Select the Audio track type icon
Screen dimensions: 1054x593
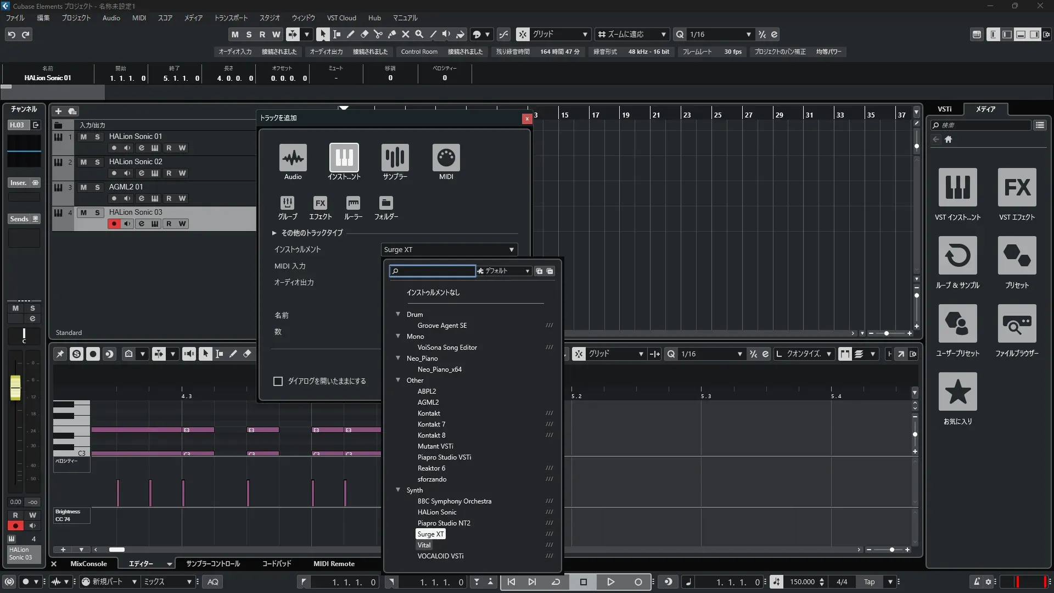(x=293, y=158)
